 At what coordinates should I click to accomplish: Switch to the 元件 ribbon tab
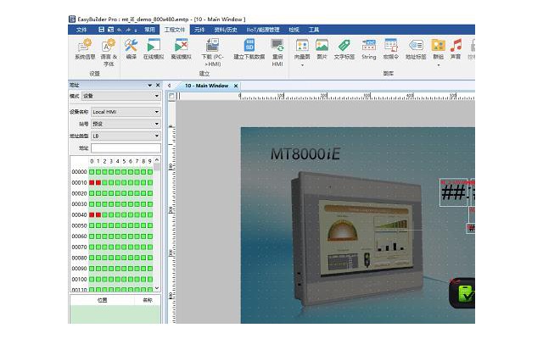pyautogui.click(x=199, y=30)
